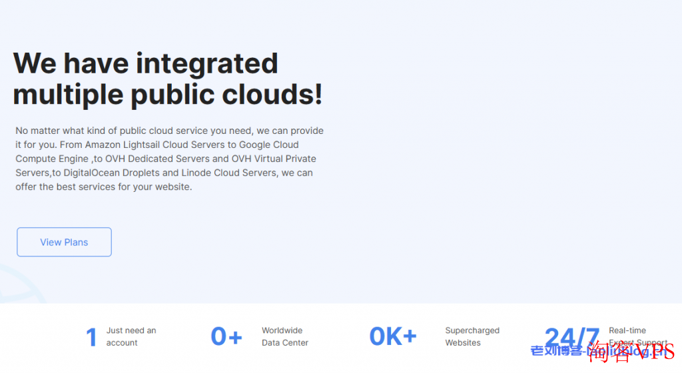Screen dimensions: 682x373
Task: Click the "Worldwide Data Center" label
Action: (x=285, y=336)
